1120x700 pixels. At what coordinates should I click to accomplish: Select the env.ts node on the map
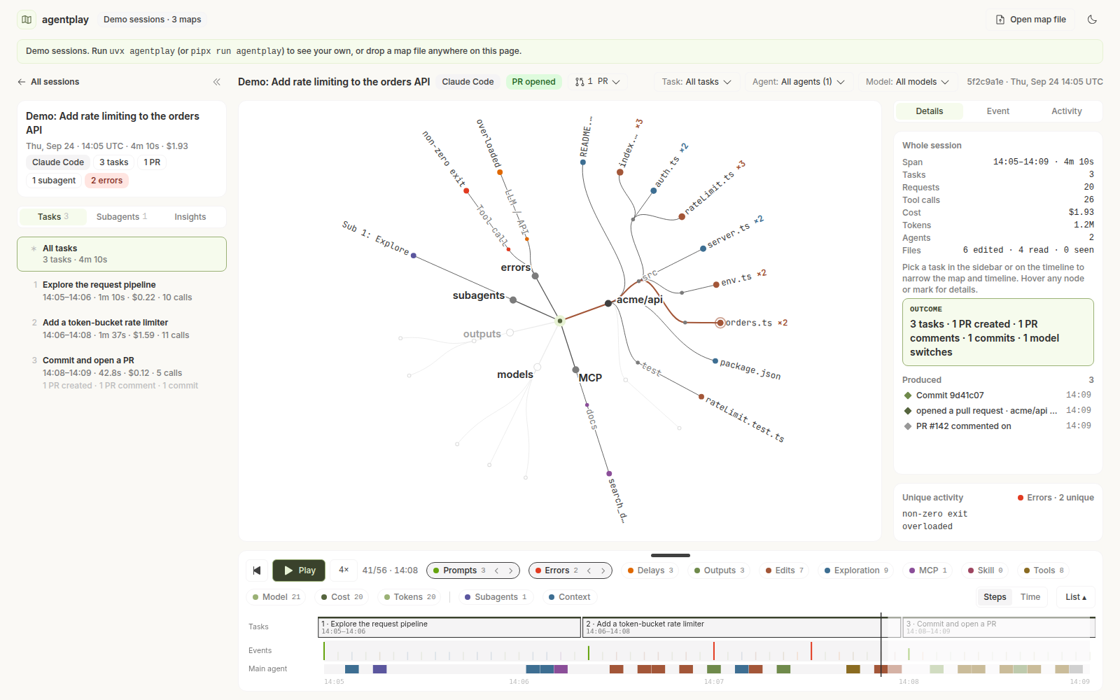pos(716,285)
